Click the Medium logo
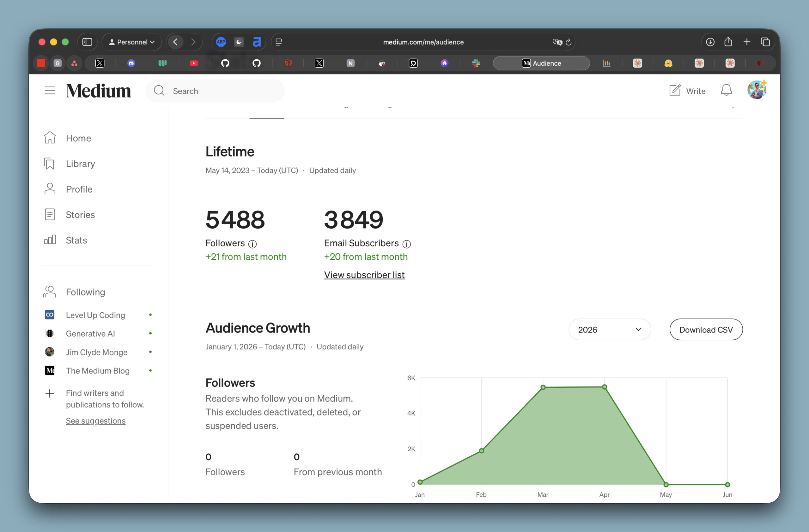This screenshot has width=809, height=532. click(x=99, y=91)
